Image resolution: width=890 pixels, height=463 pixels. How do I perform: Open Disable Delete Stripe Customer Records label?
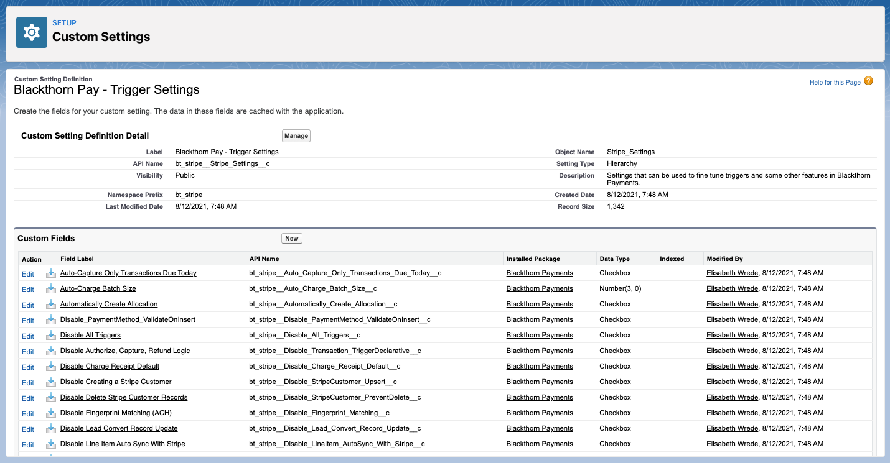pyautogui.click(x=124, y=397)
